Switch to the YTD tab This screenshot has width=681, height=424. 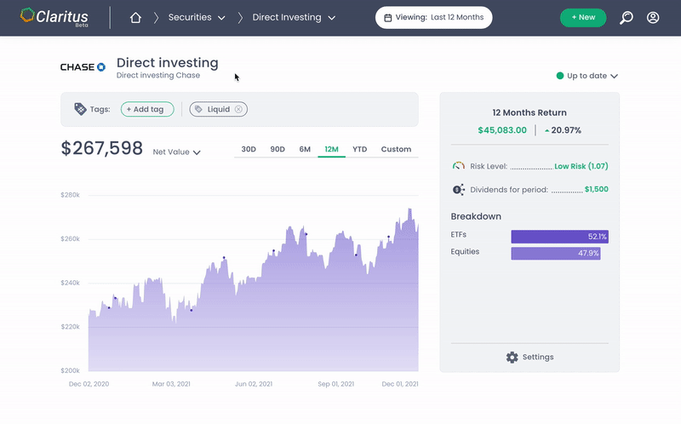360,149
